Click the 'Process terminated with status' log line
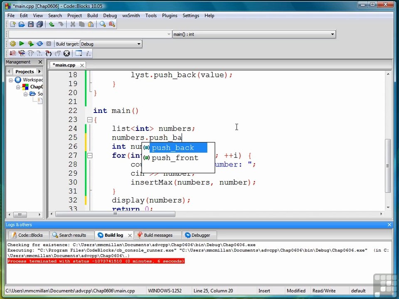Viewport: 399px width, 299px height. pyautogui.click(x=96, y=261)
